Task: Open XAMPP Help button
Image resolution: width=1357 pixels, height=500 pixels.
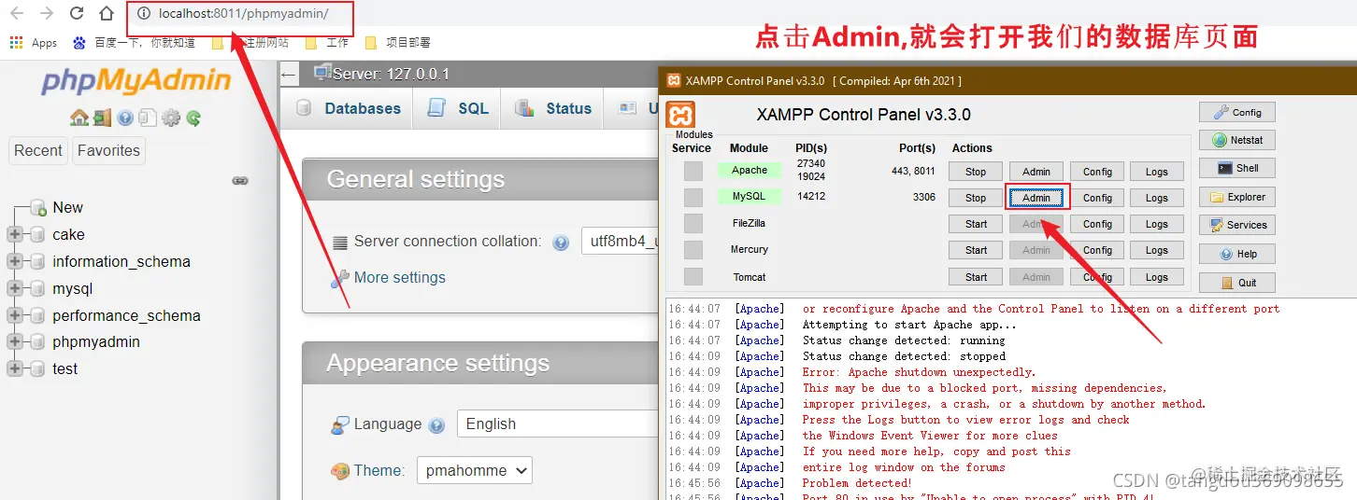Action: click(x=1237, y=254)
